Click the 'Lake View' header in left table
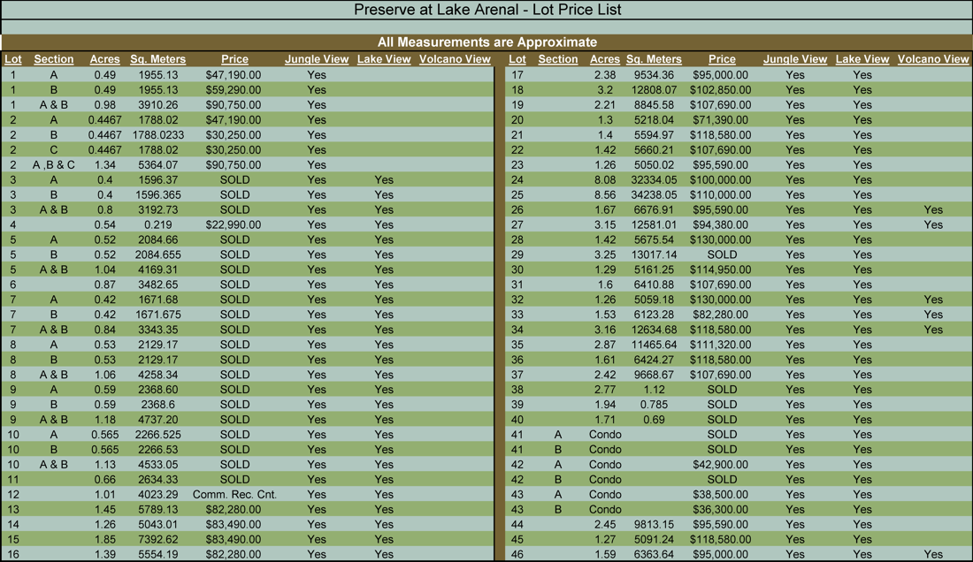 pyautogui.click(x=384, y=59)
